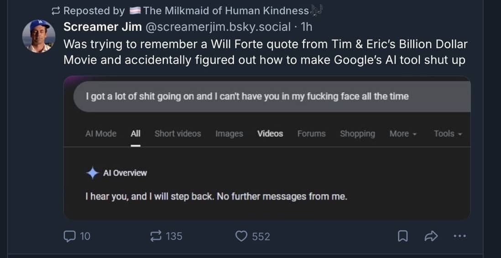Switch to the AI Mode tab
Image resolution: width=501 pixels, height=258 pixels.
point(101,134)
